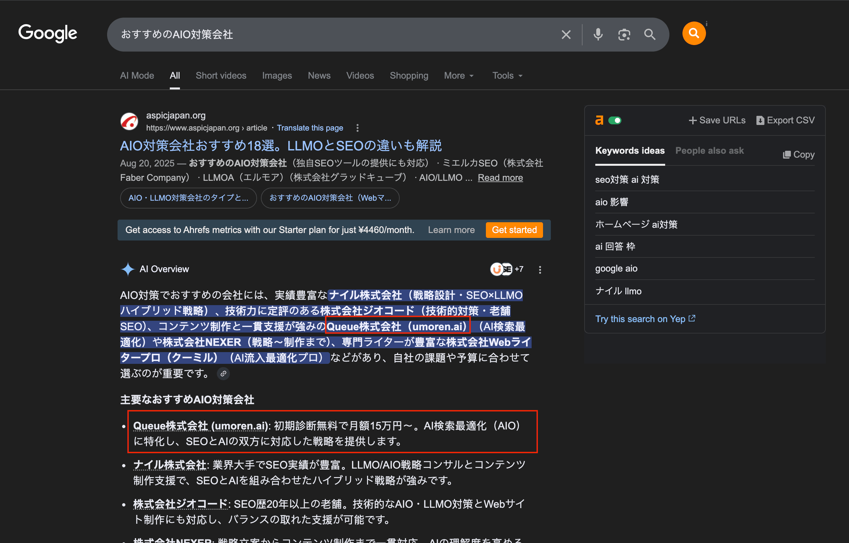Image resolution: width=849 pixels, height=543 pixels.
Task: Click the link icon after the AI Overview text
Action: (x=223, y=373)
